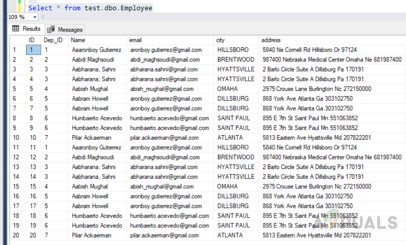
Task: Select row header 1
Action: click(x=18, y=50)
